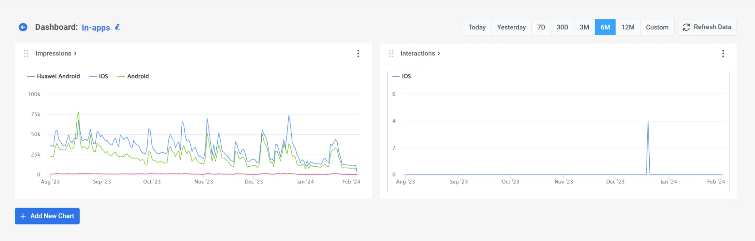Select the 30D time range
This screenshot has width=755, height=241.
tap(562, 27)
